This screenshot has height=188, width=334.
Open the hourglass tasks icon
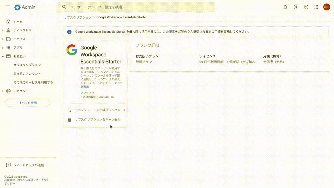point(296,7)
